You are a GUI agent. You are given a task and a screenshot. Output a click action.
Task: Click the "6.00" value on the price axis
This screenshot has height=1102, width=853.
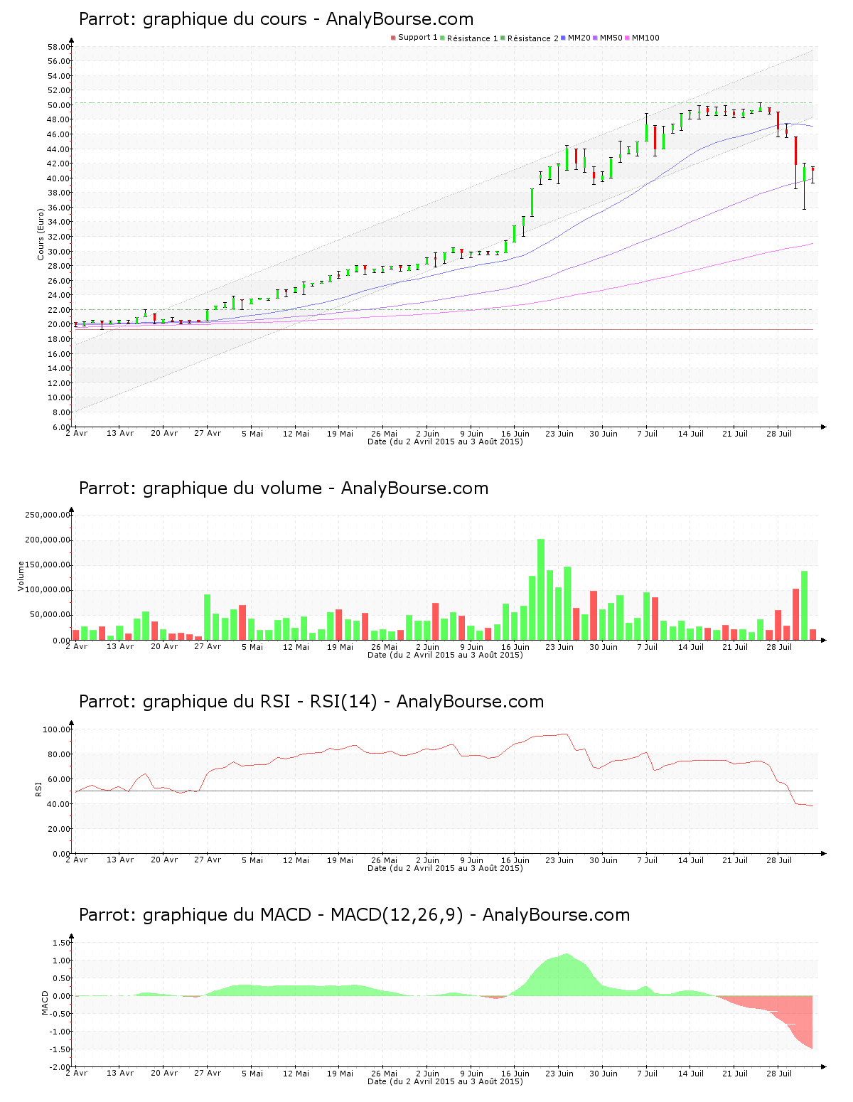[61, 427]
